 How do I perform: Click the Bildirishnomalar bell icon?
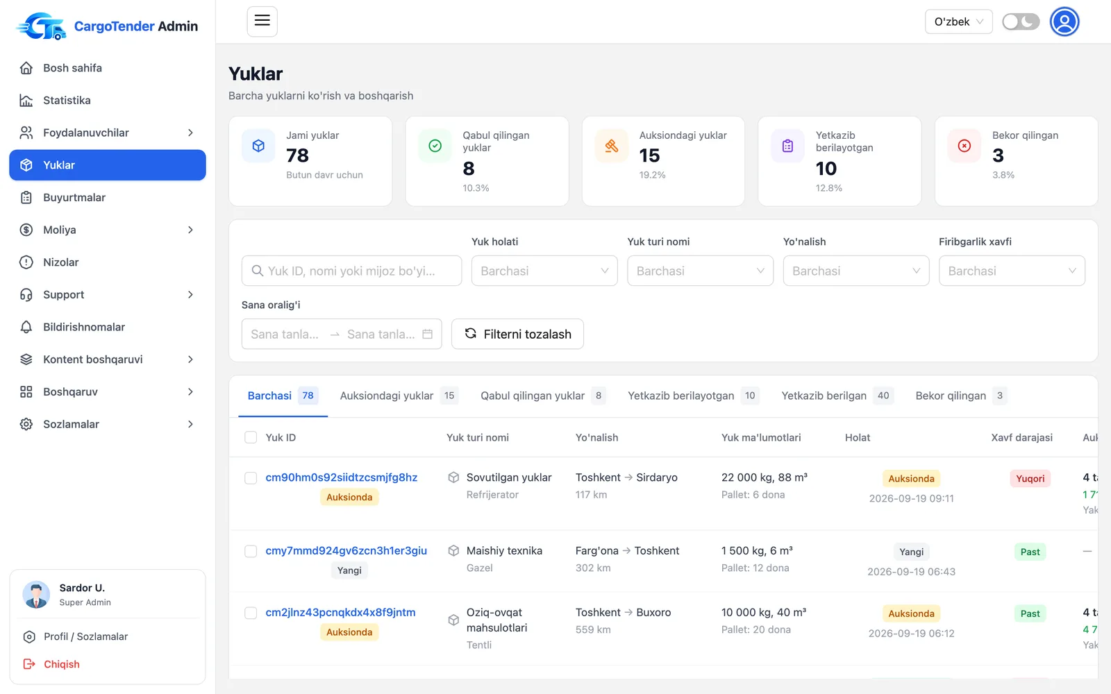[26, 327]
